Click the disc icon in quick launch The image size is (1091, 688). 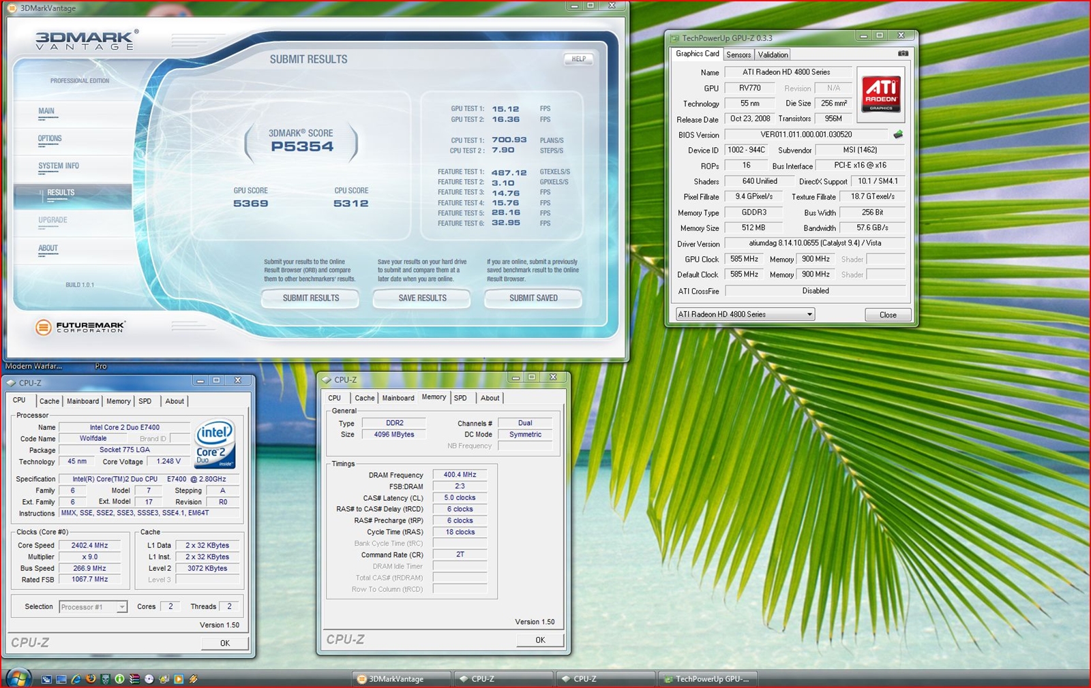149,679
